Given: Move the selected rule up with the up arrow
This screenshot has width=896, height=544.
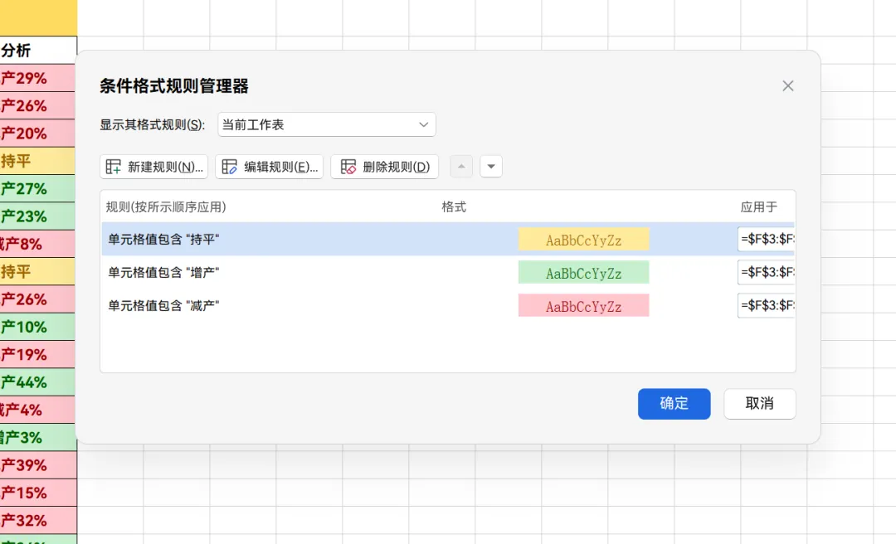Looking at the screenshot, I should click(x=461, y=167).
